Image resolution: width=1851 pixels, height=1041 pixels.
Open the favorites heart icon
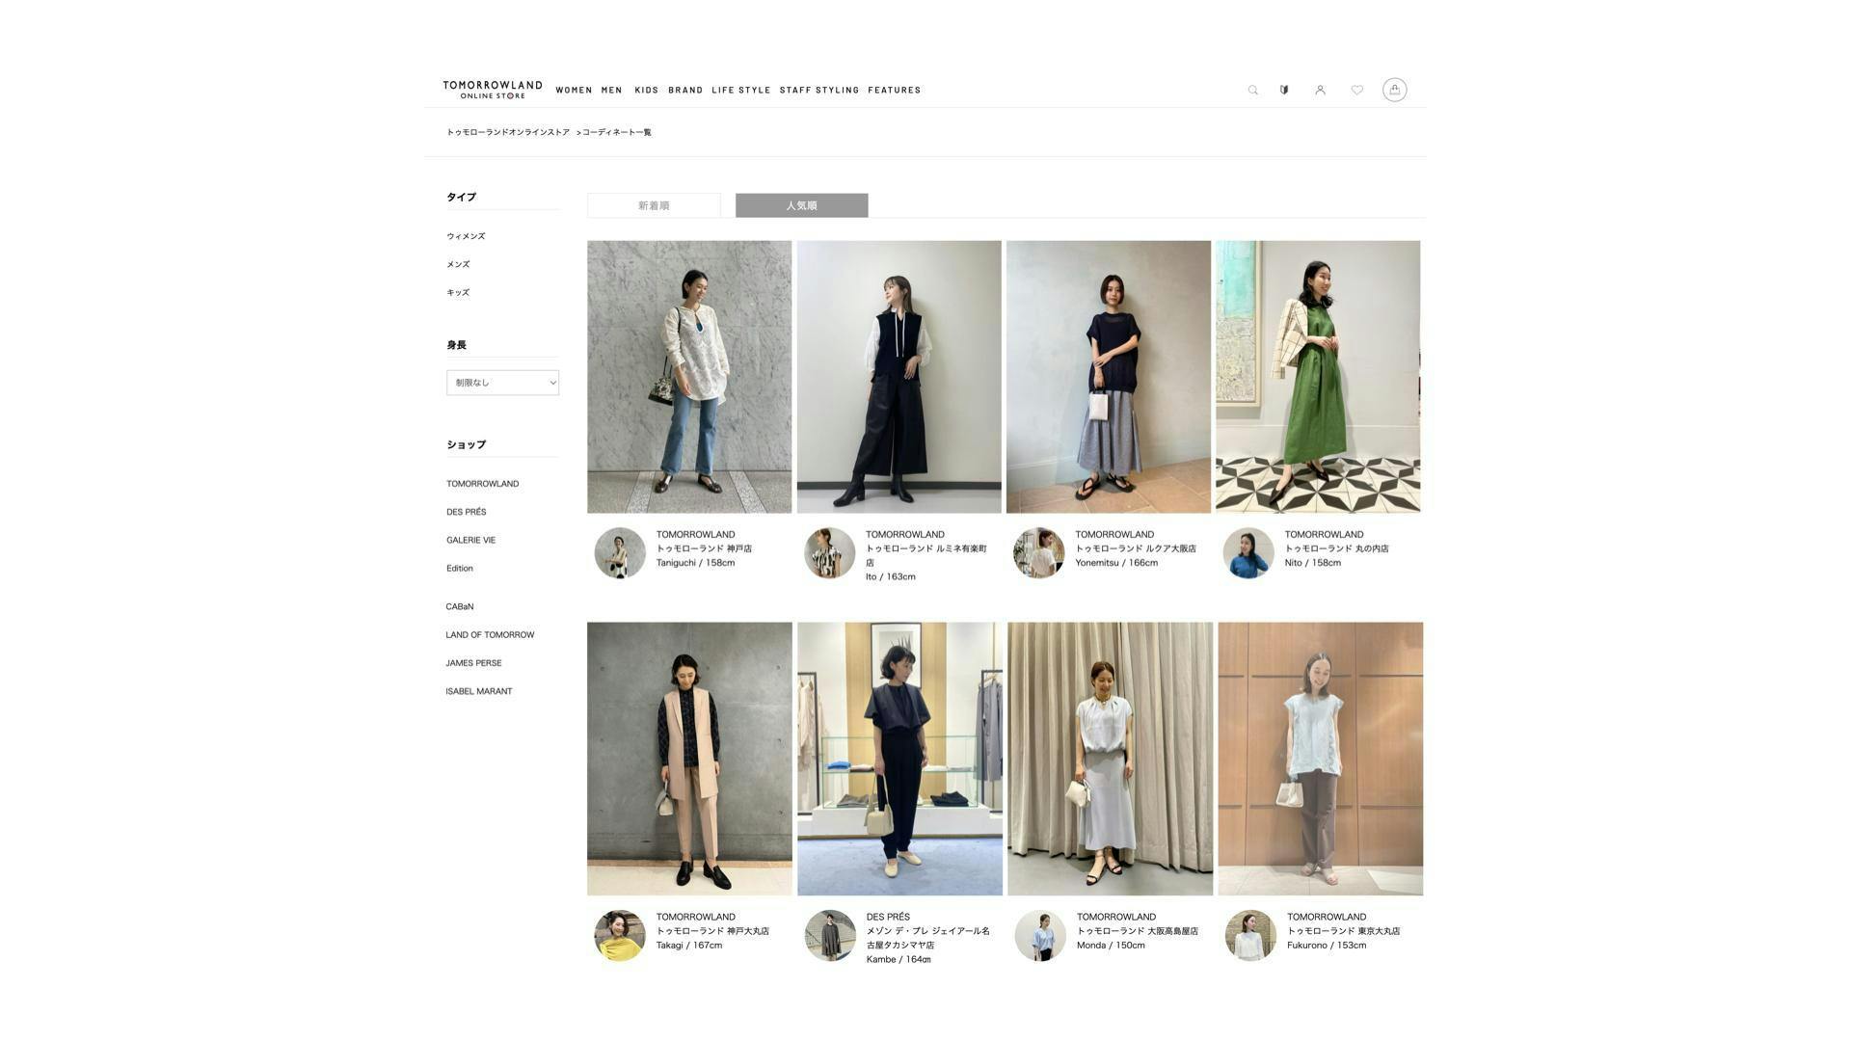1356,90
